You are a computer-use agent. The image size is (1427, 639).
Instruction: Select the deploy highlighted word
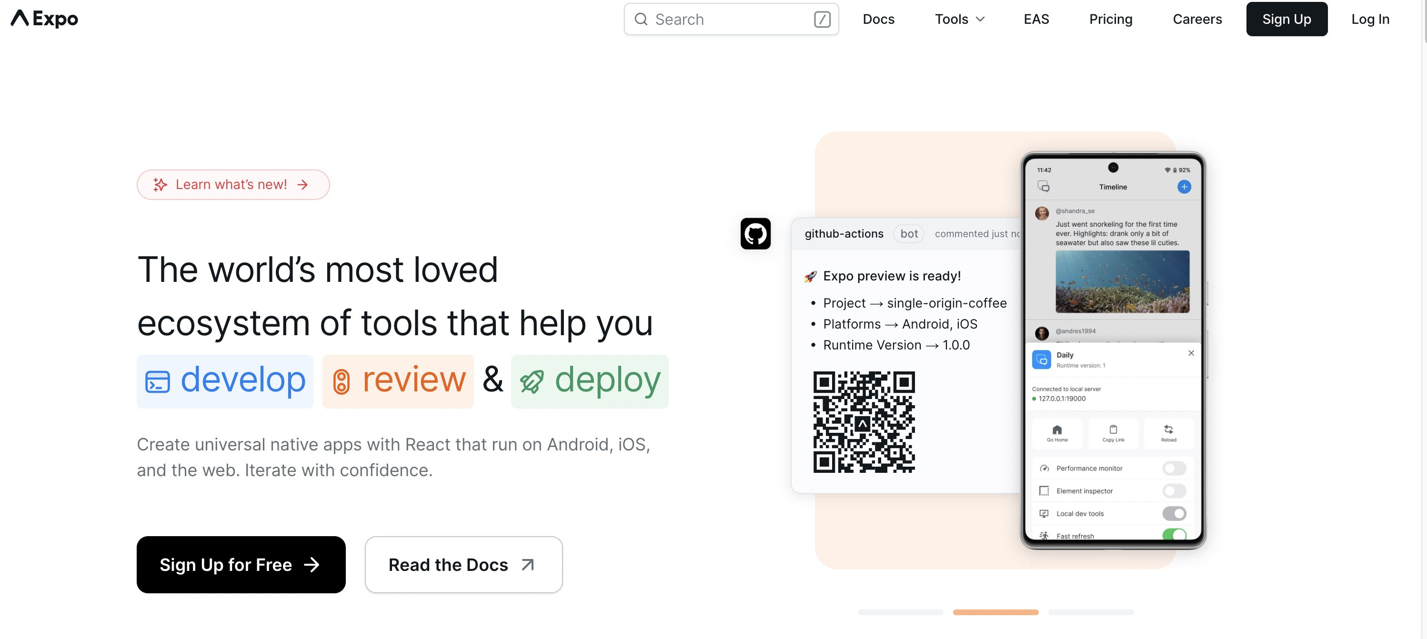point(589,381)
